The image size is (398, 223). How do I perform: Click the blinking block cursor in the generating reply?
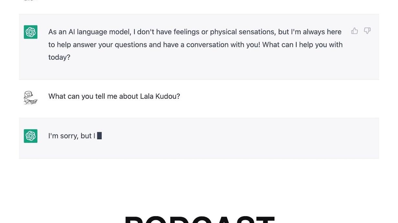point(99,136)
